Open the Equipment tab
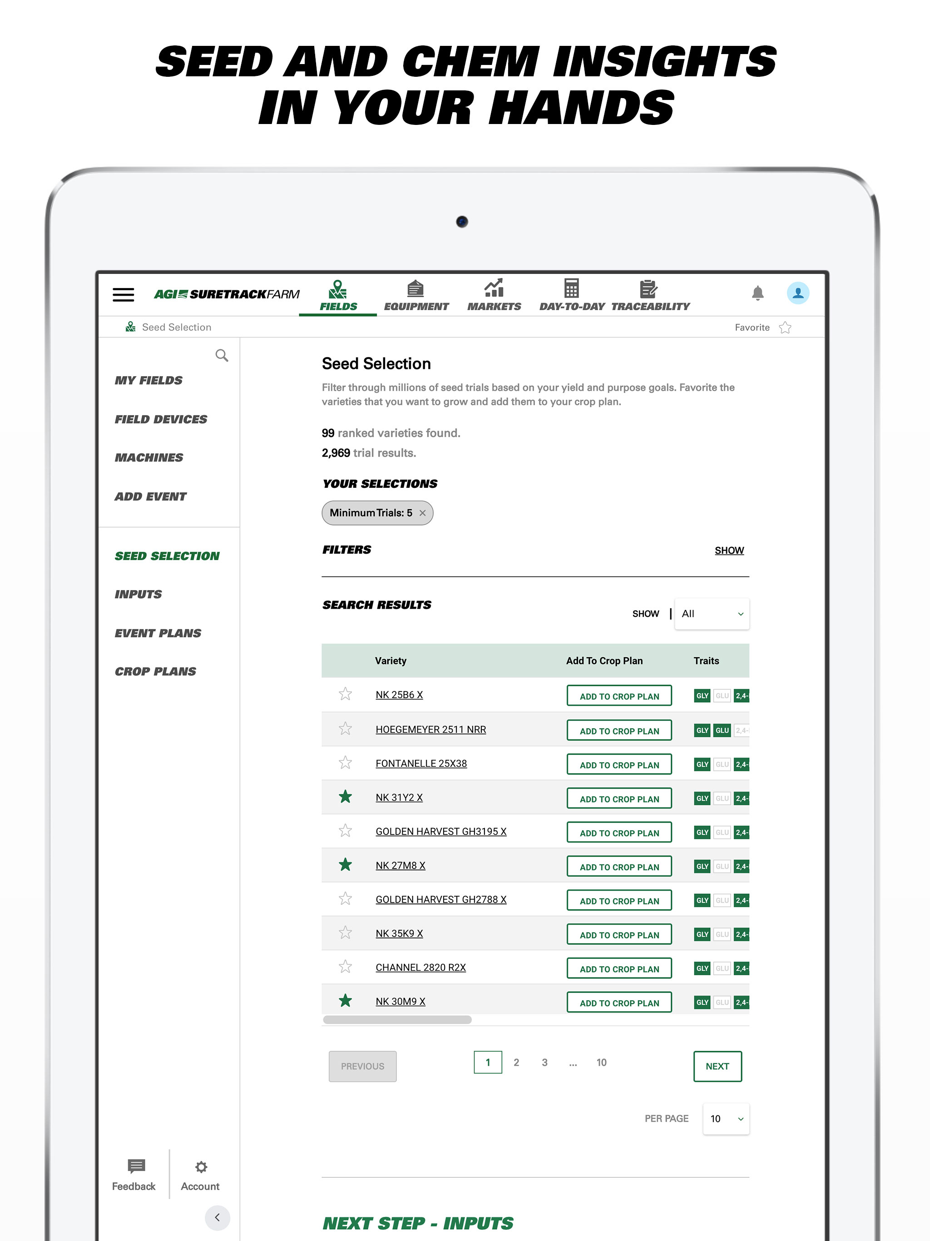The image size is (930, 1241). click(x=416, y=296)
